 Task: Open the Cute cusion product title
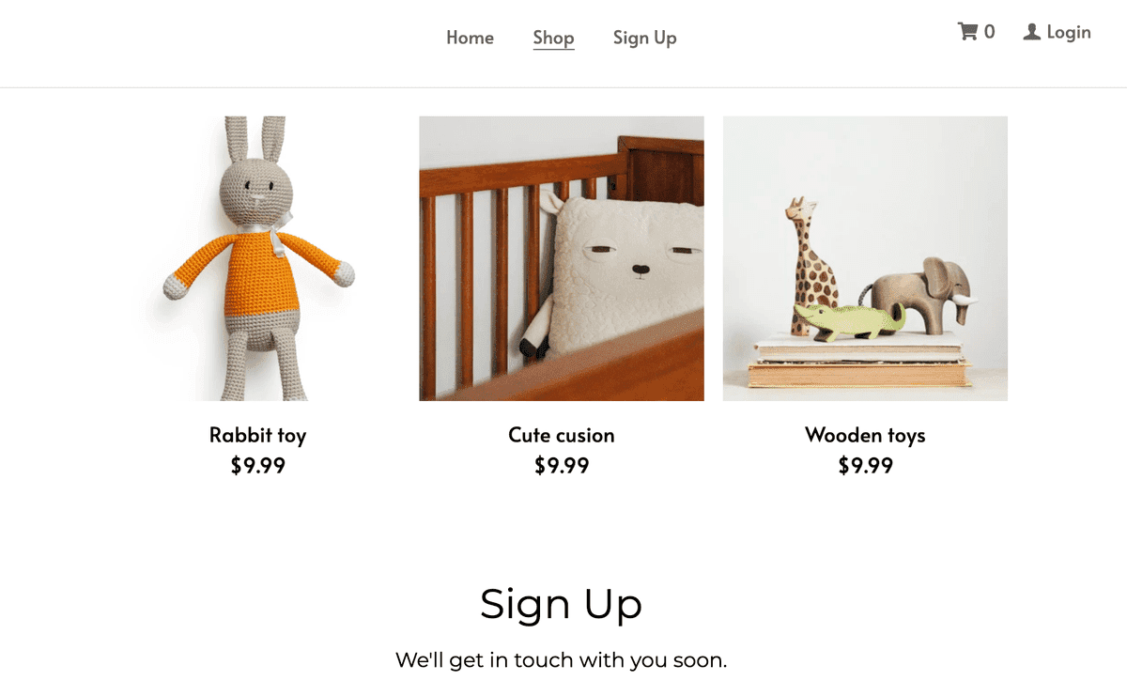coord(562,436)
